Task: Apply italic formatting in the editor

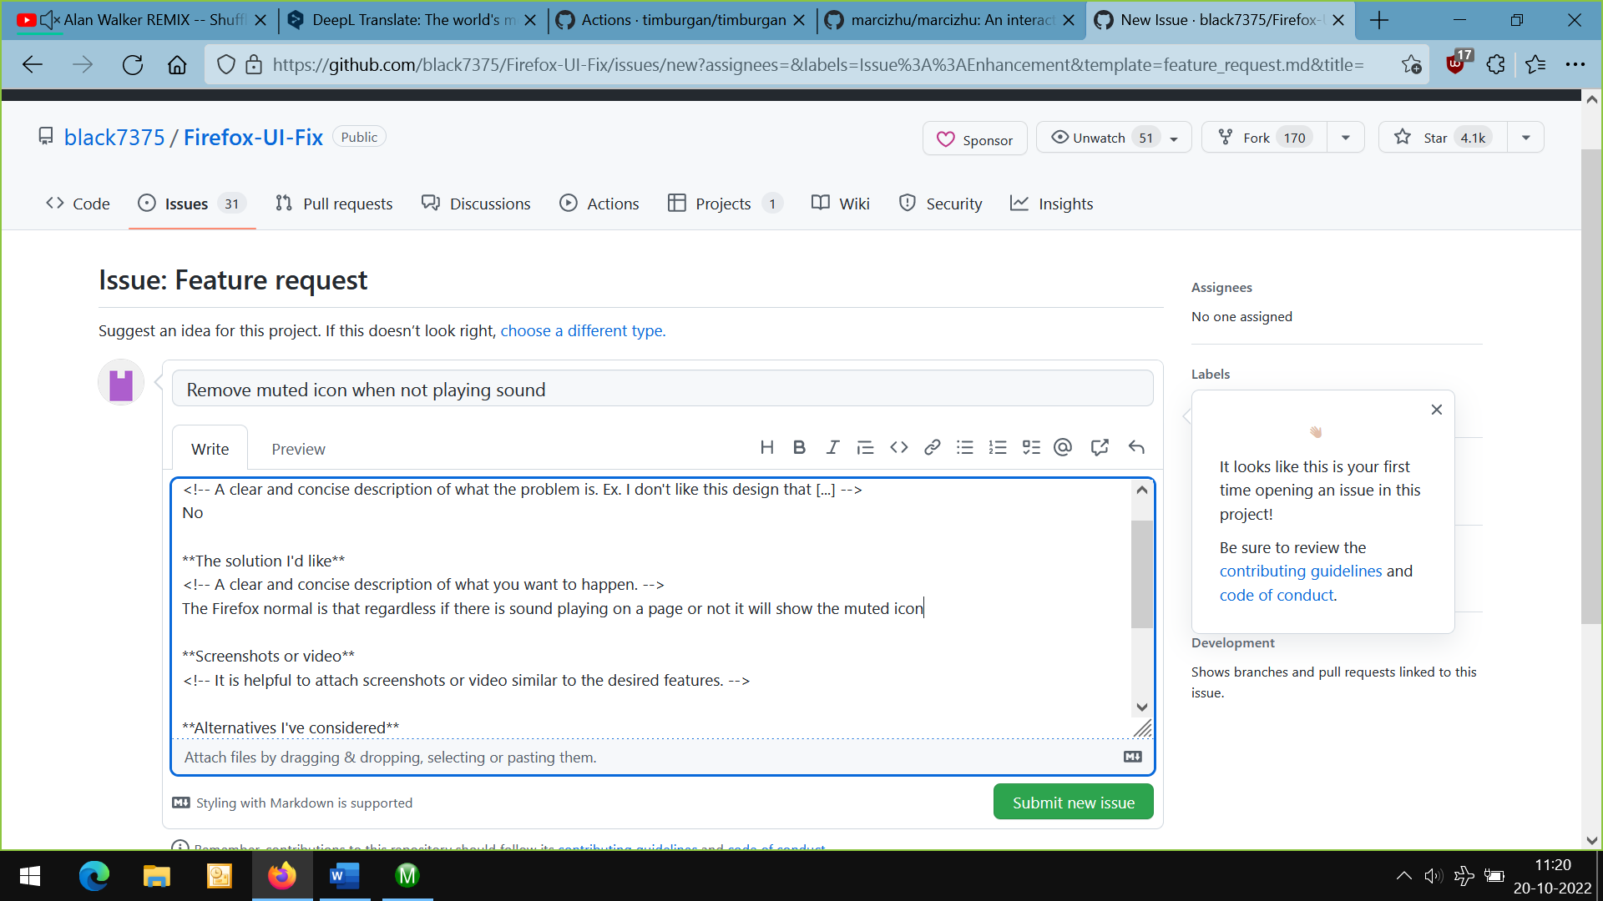Action: point(832,448)
